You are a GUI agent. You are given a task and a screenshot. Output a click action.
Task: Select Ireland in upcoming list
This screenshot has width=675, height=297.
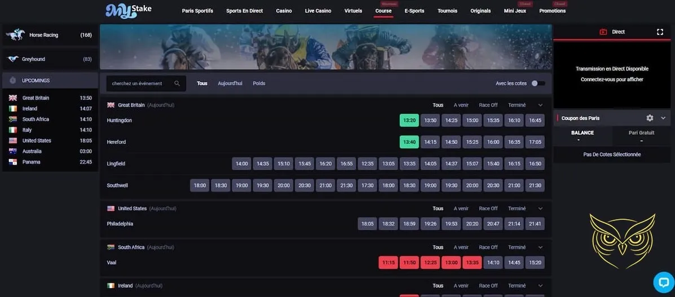[x=30, y=109]
